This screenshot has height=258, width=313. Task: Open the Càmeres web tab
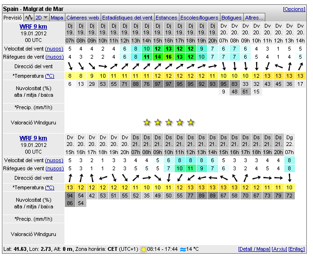click(83, 18)
